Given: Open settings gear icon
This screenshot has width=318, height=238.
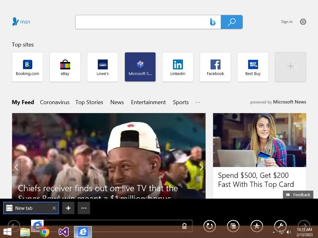Looking at the screenshot, I should coord(303,22).
